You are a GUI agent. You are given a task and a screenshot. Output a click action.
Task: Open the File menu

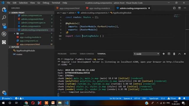(x=9, y=3)
